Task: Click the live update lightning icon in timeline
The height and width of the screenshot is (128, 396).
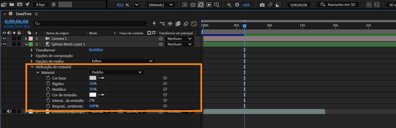Action: (154, 23)
